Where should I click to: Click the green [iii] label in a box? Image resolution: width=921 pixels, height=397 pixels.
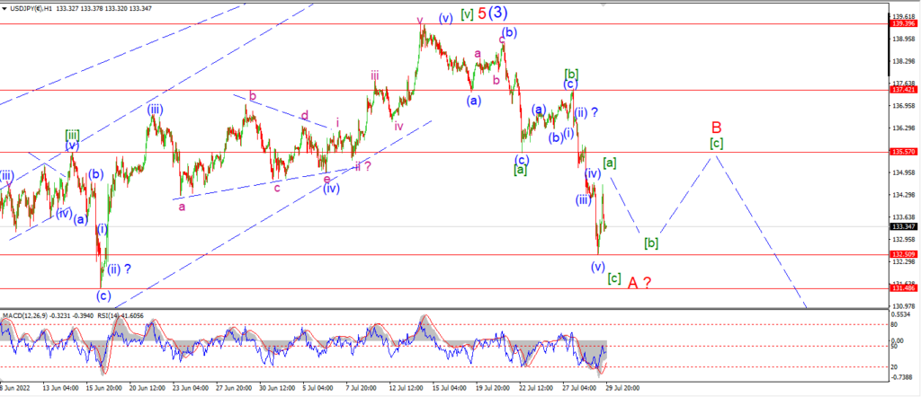coord(72,135)
